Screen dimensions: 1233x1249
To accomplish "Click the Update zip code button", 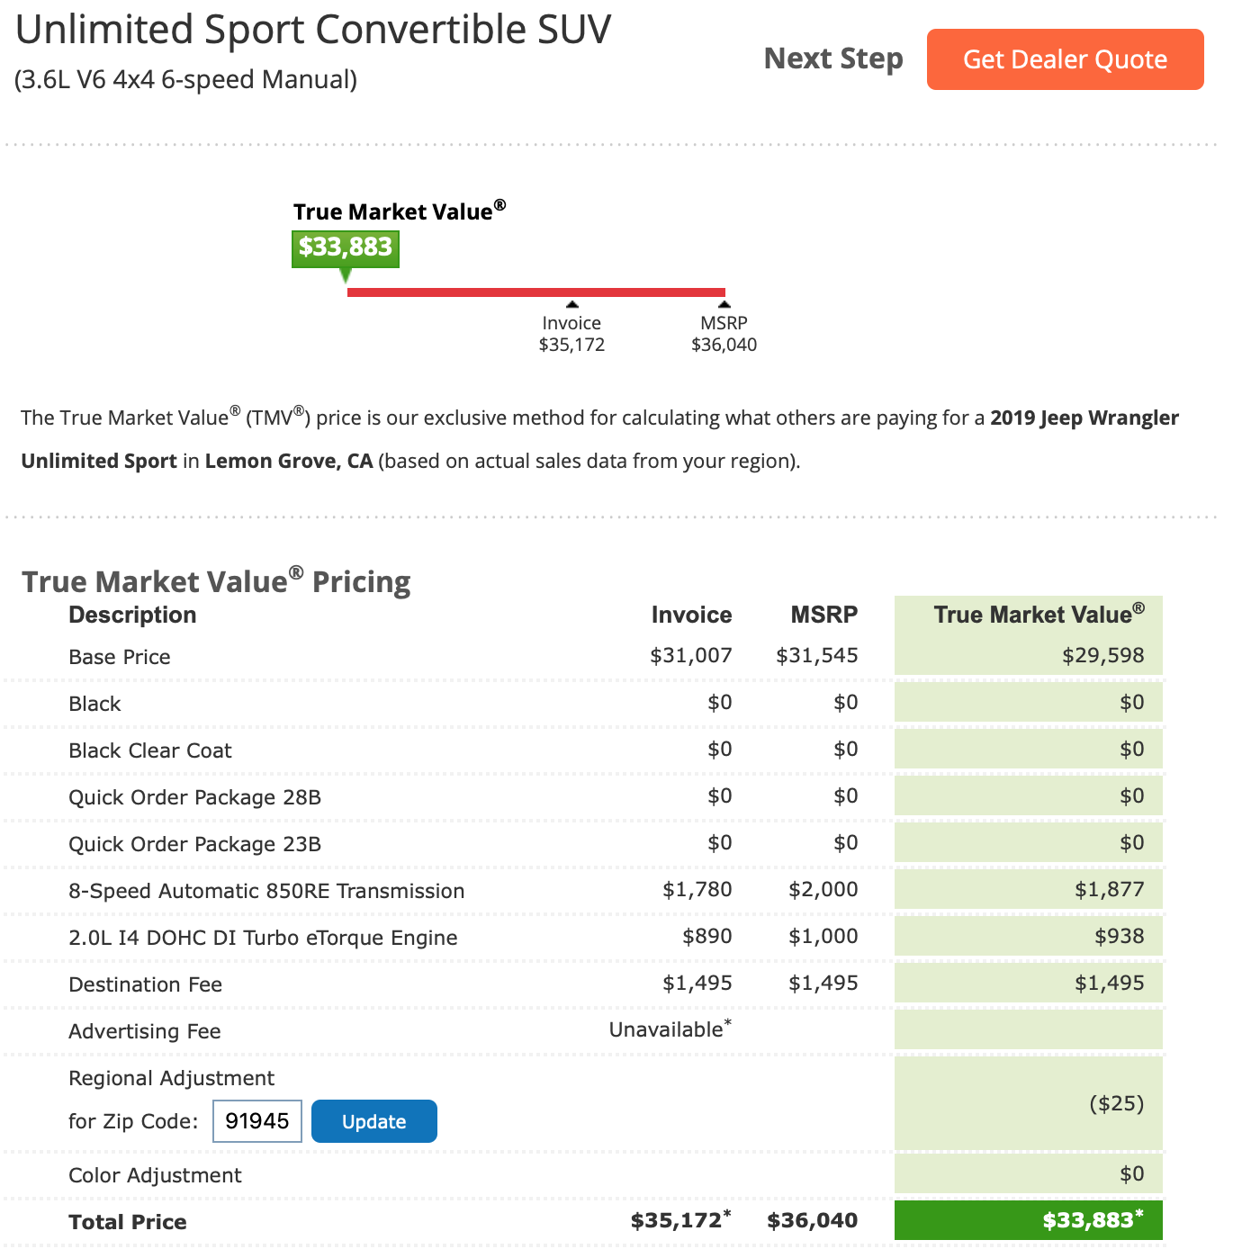I will [374, 1121].
